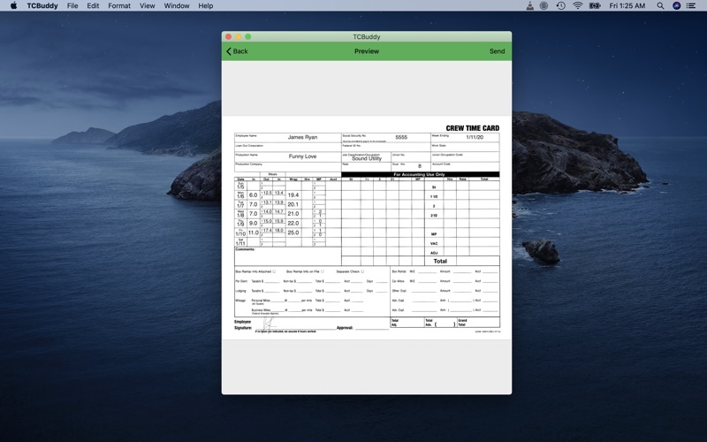Click wrap time 25.0 on 1/10 row

293,232
